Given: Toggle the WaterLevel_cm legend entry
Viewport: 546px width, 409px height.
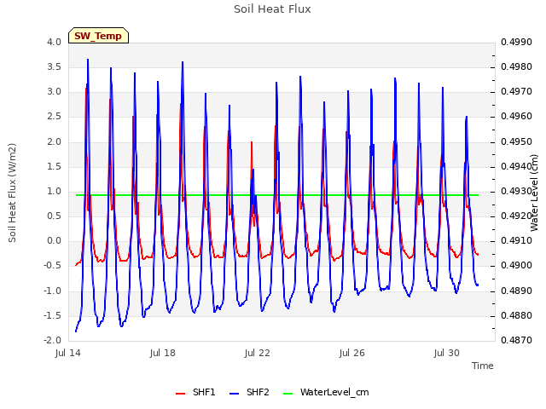Looking at the screenshot, I should [x=326, y=392].
